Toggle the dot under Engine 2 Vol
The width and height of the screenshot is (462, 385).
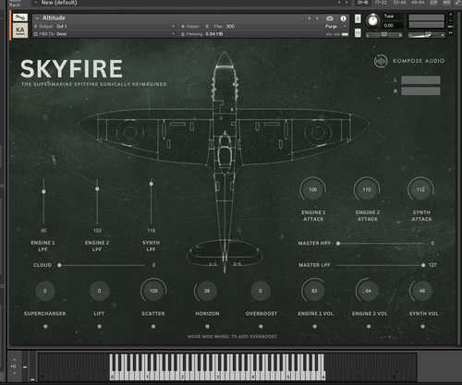click(369, 326)
